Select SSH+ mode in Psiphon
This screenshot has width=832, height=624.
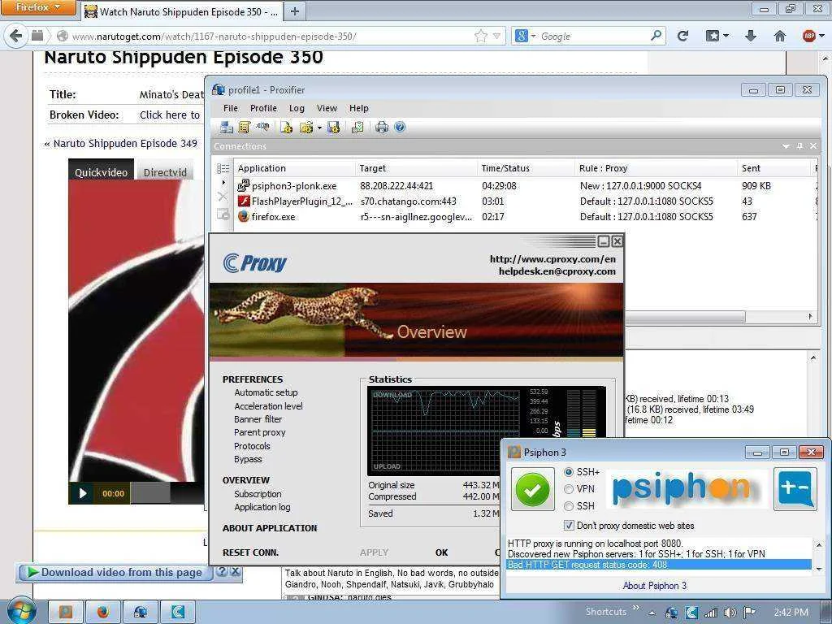[569, 472]
